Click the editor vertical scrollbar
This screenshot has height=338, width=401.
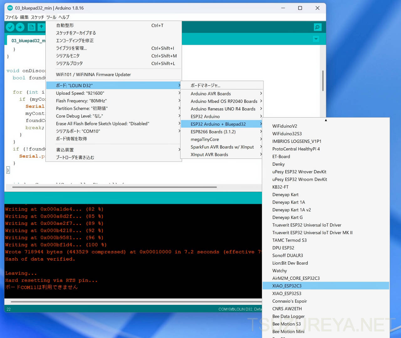(323, 81)
